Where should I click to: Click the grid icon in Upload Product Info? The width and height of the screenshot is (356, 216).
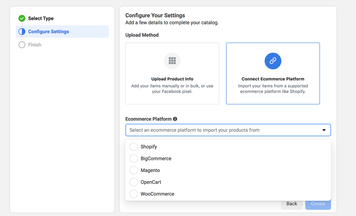172,61
